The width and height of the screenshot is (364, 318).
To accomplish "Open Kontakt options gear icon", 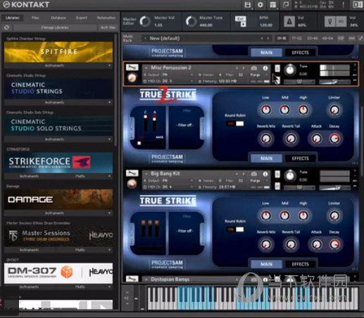I will pos(260,5).
